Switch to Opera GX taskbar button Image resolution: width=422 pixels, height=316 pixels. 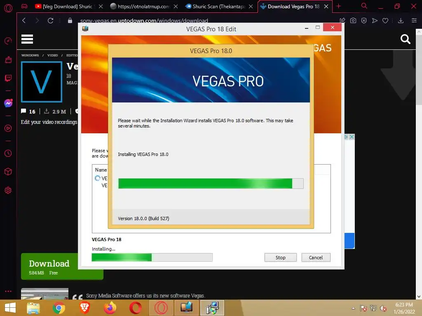[161, 308]
